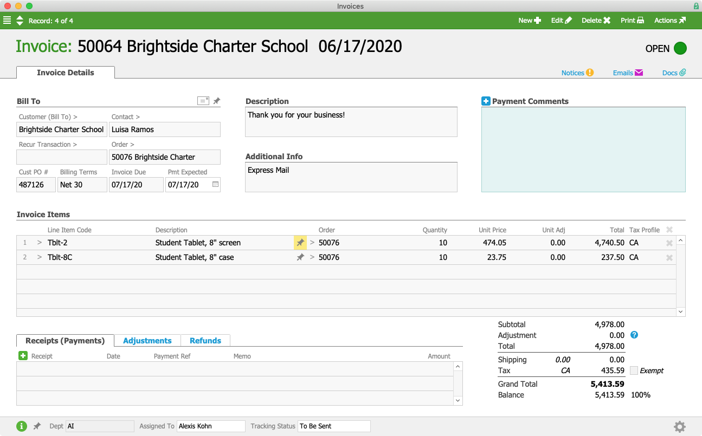Open the Assigned To Alexis Kohn field

pyautogui.click(x=211, y=426)
